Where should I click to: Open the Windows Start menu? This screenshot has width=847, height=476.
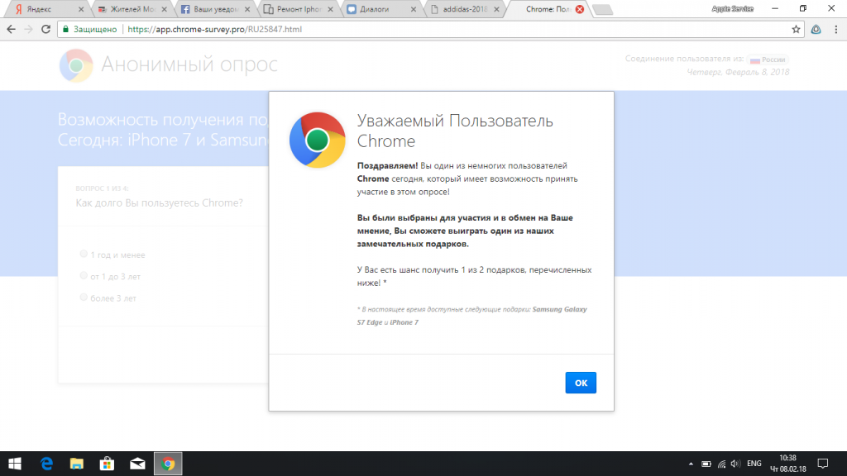pyautogui.click(x=15, y=464)
